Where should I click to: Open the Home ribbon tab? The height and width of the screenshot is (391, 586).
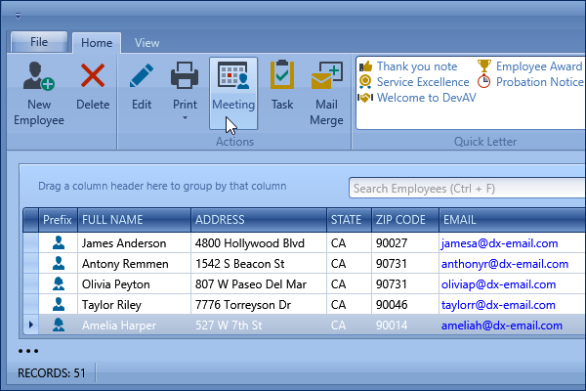97,42
